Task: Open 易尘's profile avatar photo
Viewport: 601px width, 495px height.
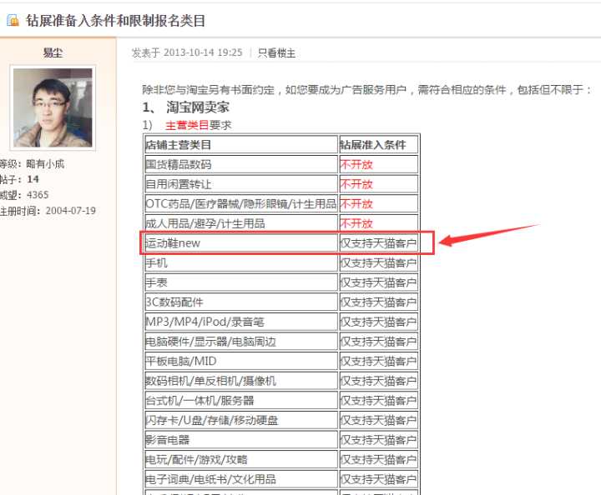Action: 53,108
